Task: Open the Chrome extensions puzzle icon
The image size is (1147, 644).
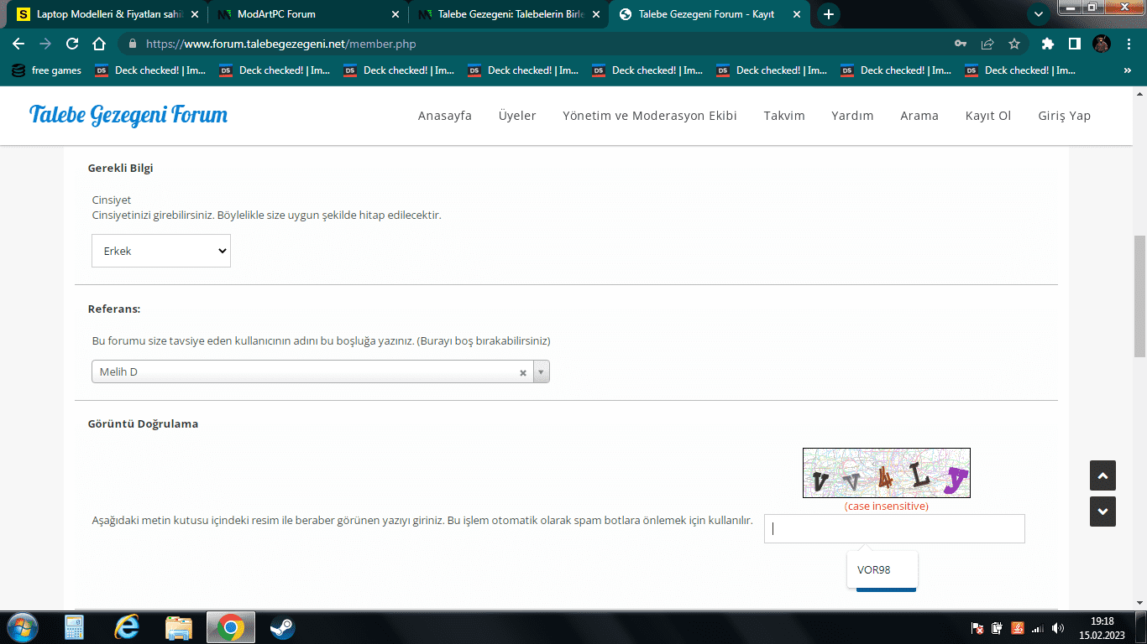Action: (x=1047, y=44)
